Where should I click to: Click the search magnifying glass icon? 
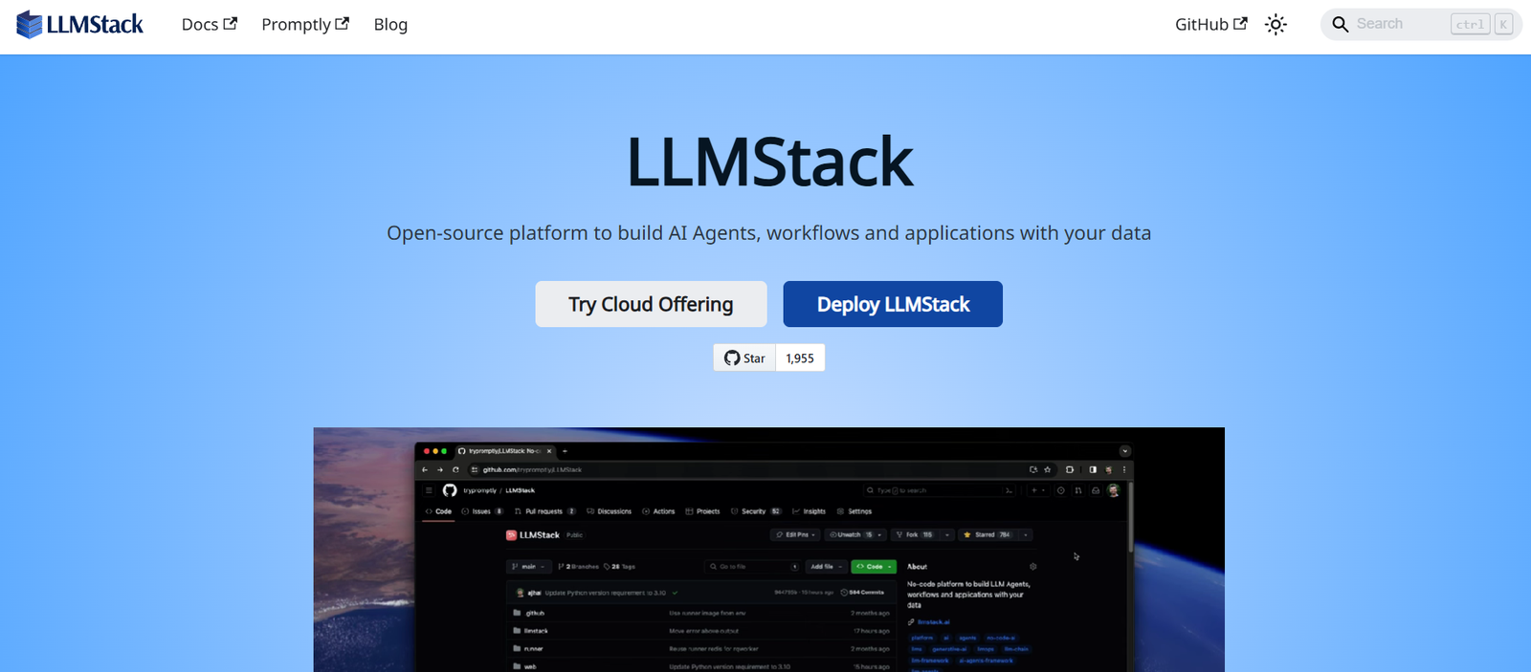pos(1341,25)
